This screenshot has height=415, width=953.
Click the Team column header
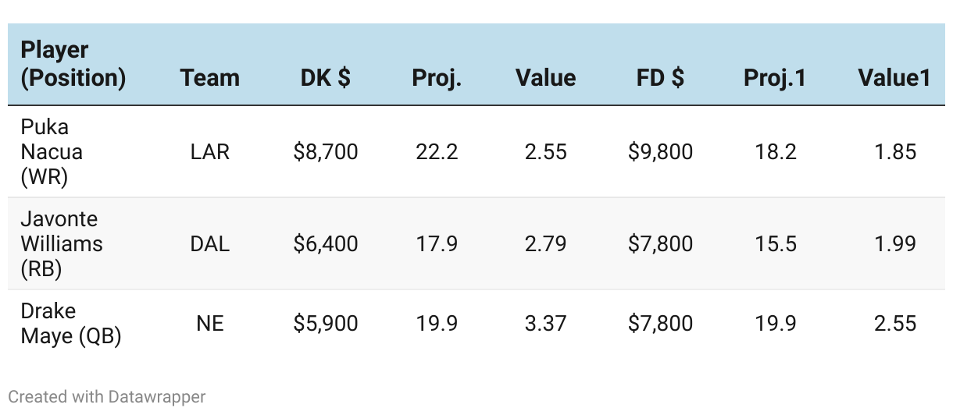click(209, 78)
